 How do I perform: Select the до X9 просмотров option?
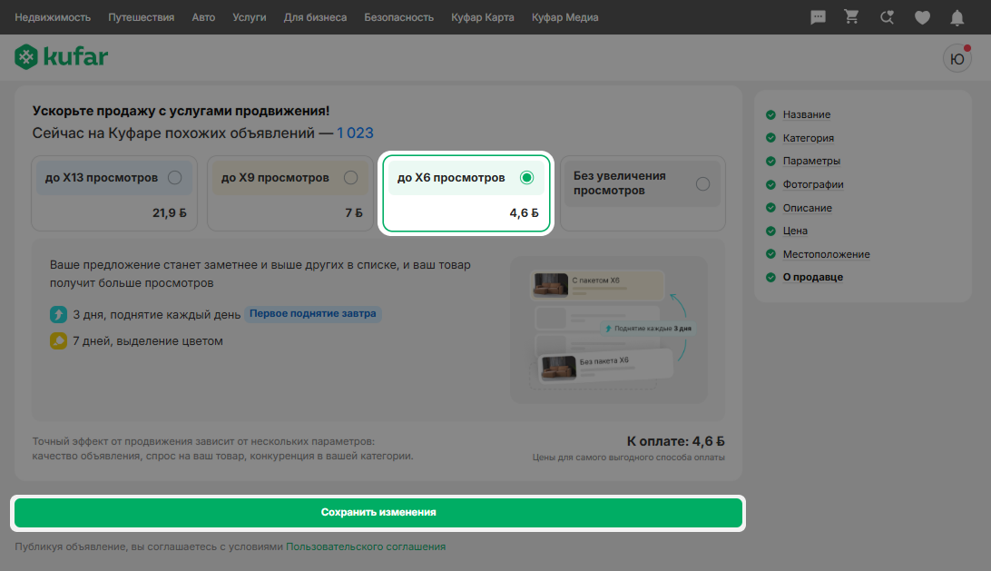point(290,193)
